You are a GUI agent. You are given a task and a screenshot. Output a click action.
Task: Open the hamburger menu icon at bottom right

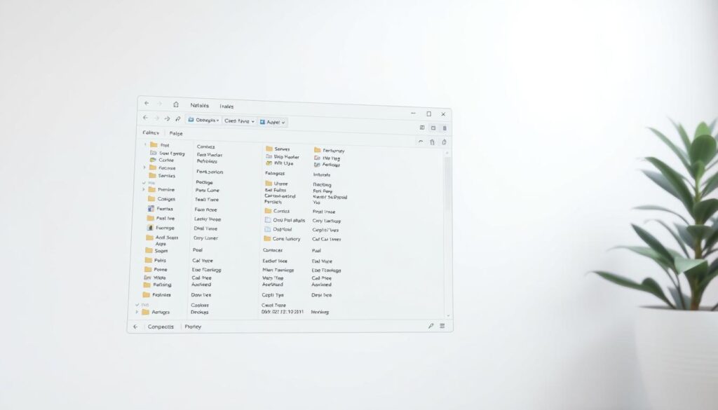[441, 327]
